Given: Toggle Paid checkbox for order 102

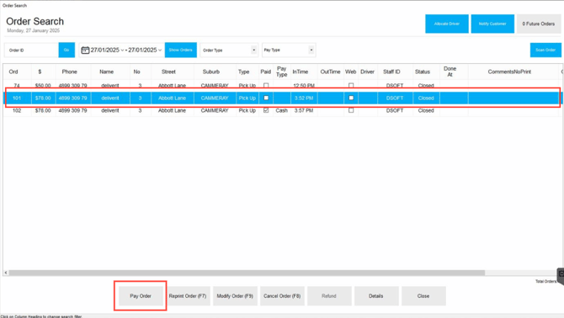Looking at the screenshot, I should pos(266,110).
